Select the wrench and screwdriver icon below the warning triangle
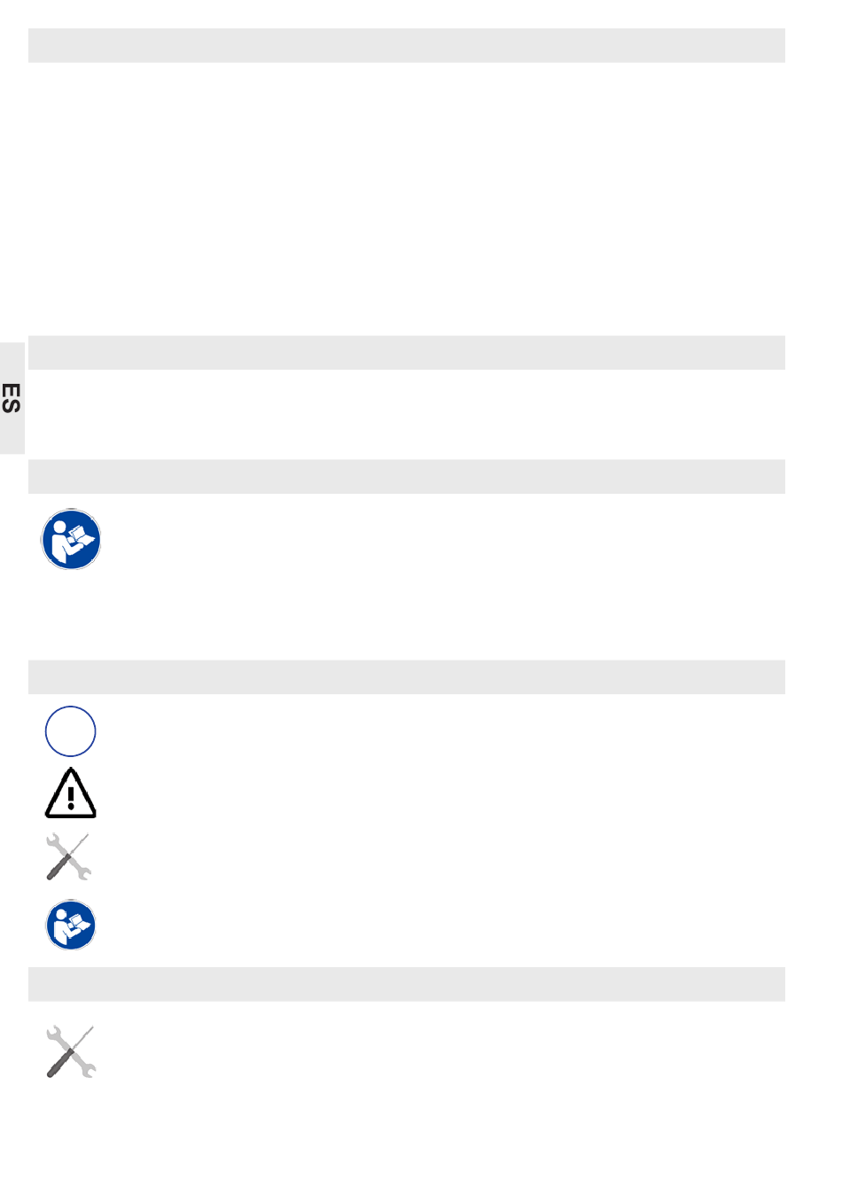 click(68, 856)
